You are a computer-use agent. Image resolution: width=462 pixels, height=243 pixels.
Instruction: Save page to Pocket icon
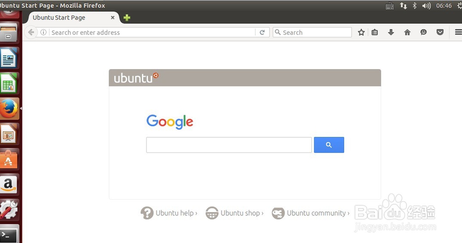click(440, 32)
